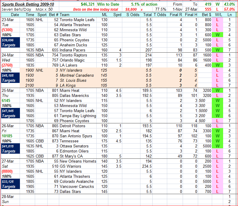Select the 2500 bet amount for GS Warriors
Image resolution: width=238 pixels, height=206 pixels.
(x=205, y=166)
